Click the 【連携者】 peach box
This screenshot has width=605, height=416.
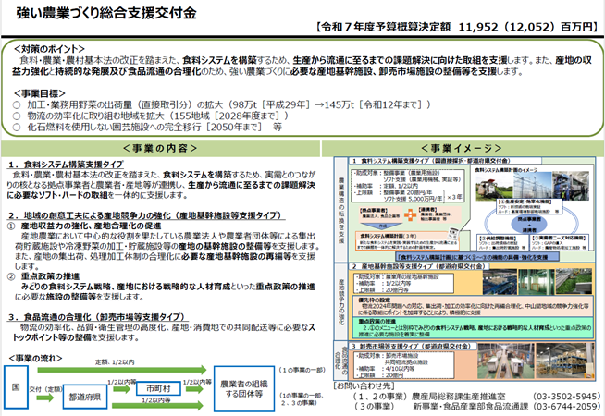click(439, 215)
